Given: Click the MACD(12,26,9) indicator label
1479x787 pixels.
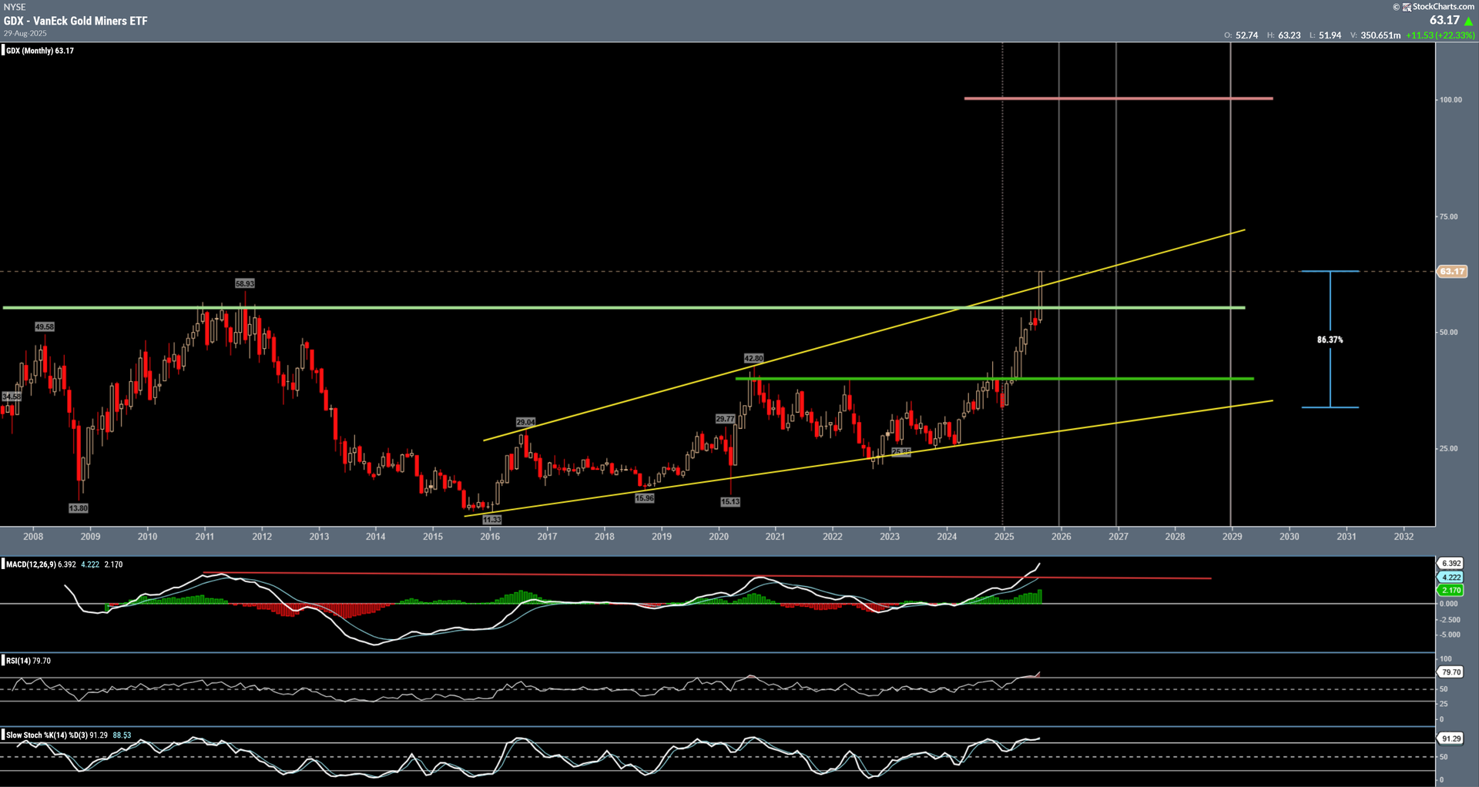Looking at the screenshot, I should (x=31, y=564).
